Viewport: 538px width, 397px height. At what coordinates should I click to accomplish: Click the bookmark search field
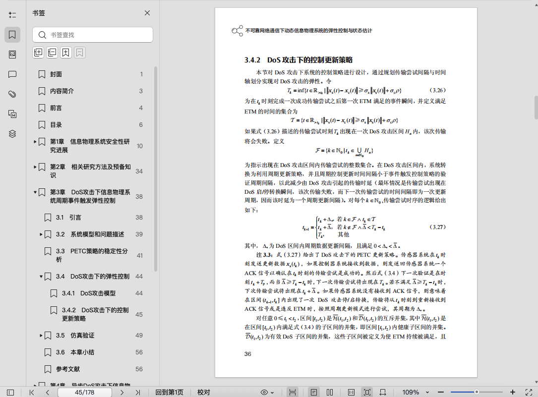(93, 35)
